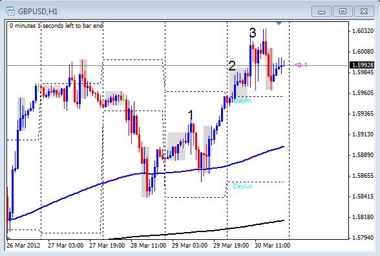The height and width of the screenshot is (256, 380).
Task: Close the GBPUSD,H1 chart window
Action: [x=364, y=12]
